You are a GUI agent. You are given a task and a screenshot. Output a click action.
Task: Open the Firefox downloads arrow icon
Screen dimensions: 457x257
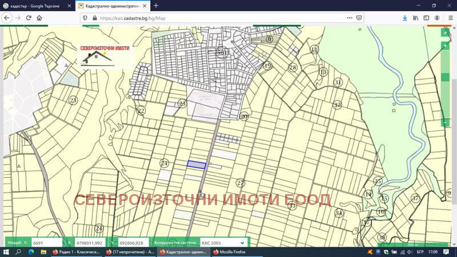pyautogui.click(x=404, y=18)
